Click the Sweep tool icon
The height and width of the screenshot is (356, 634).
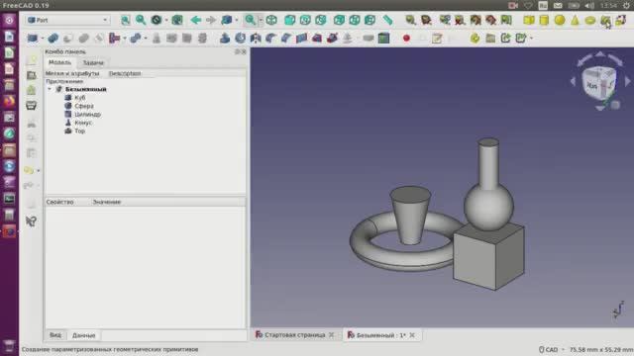coord(333,39)
